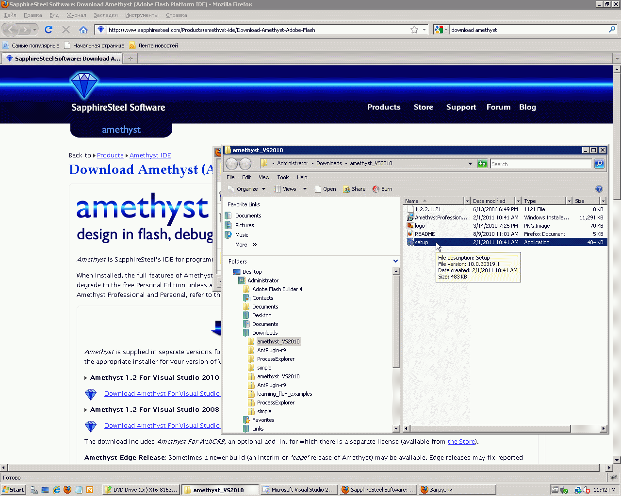Viewport: 621px width, 496px height.
Task: Open the Firefox Файл menu
Action: [10, 15]
